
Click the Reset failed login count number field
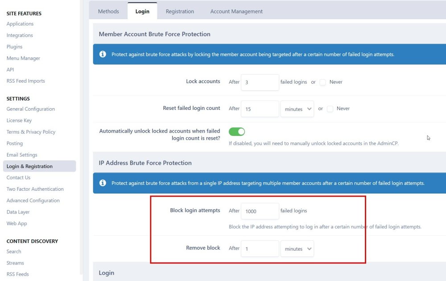point(260,109)
